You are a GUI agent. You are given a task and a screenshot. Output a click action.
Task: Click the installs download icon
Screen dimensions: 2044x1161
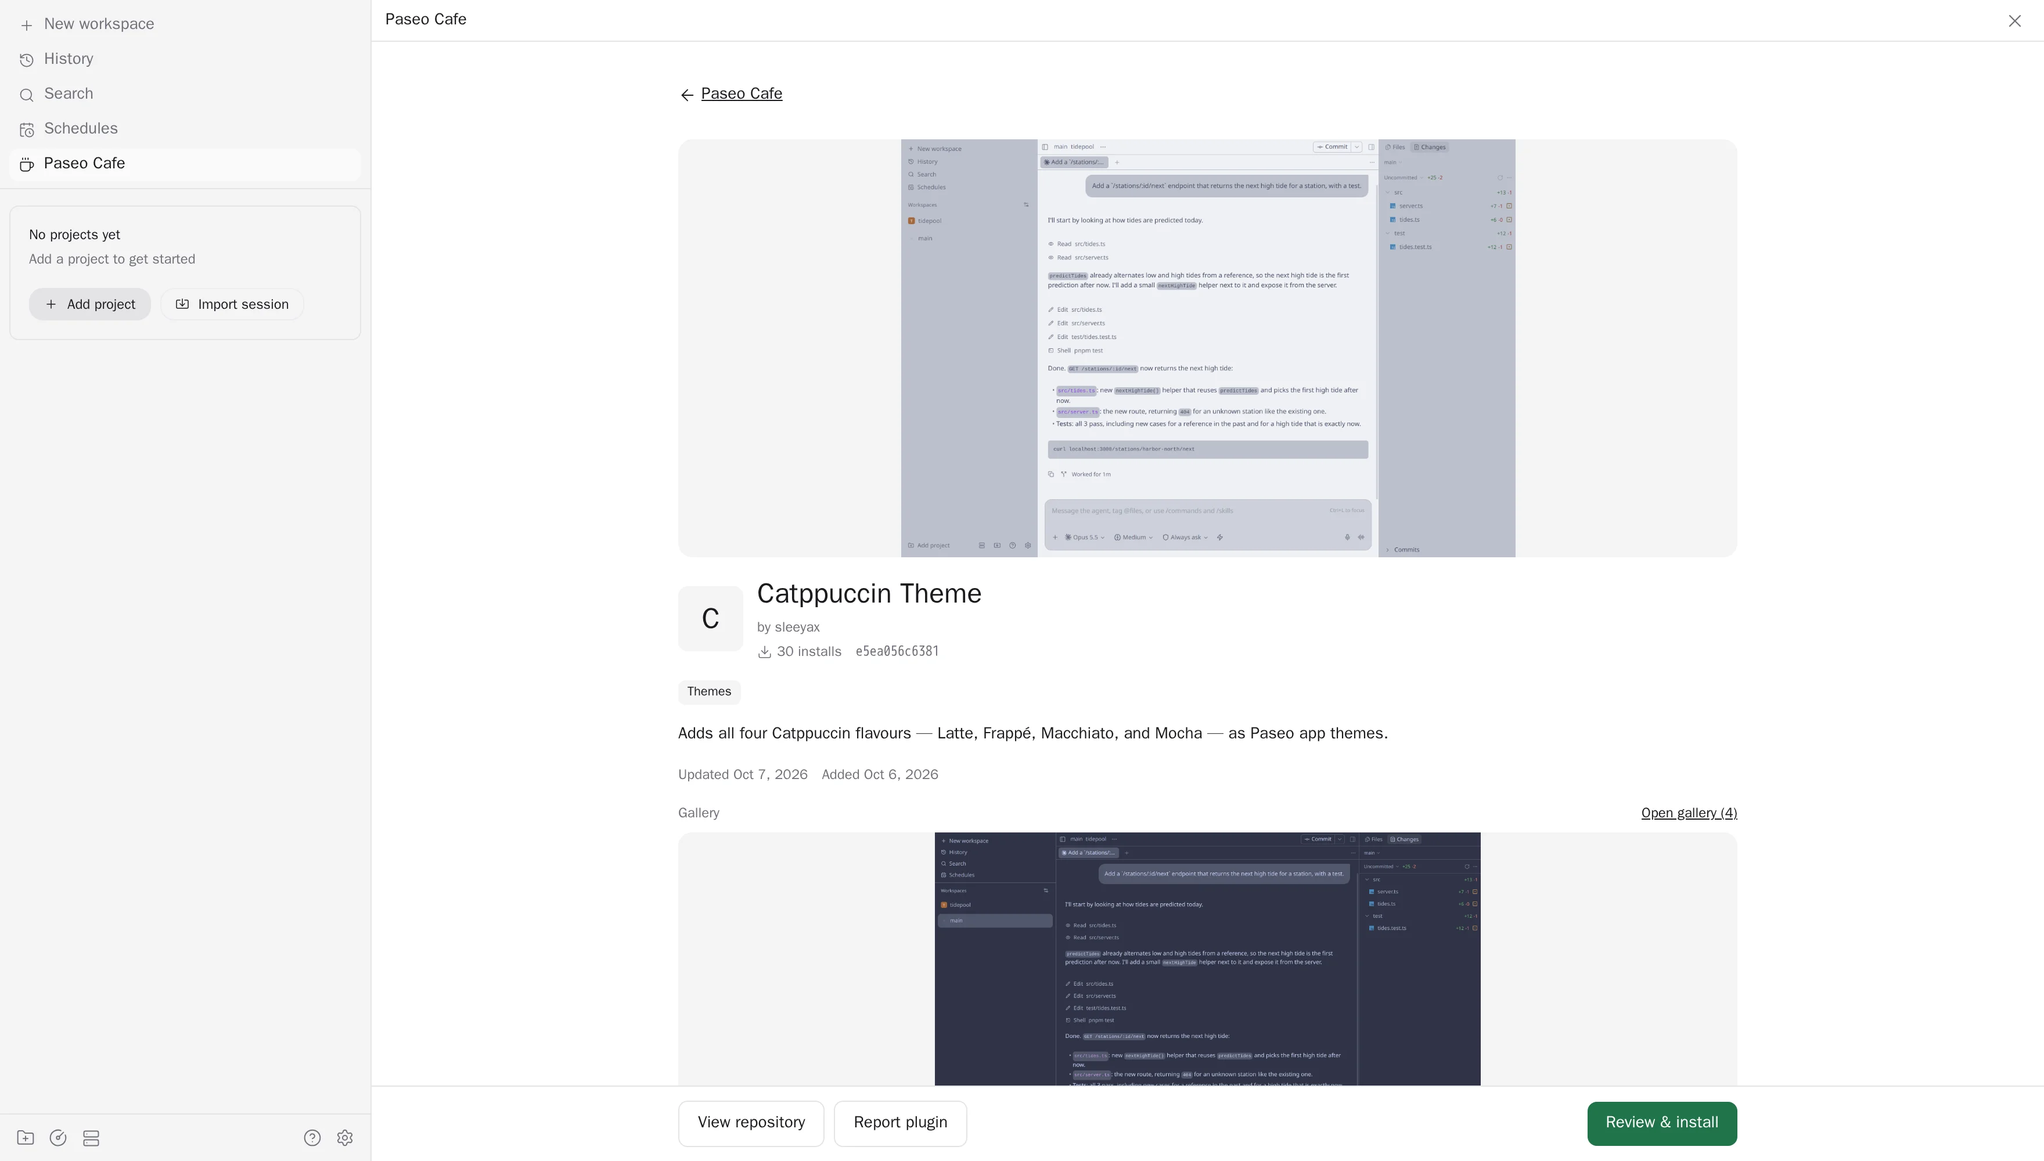(764, 651)
